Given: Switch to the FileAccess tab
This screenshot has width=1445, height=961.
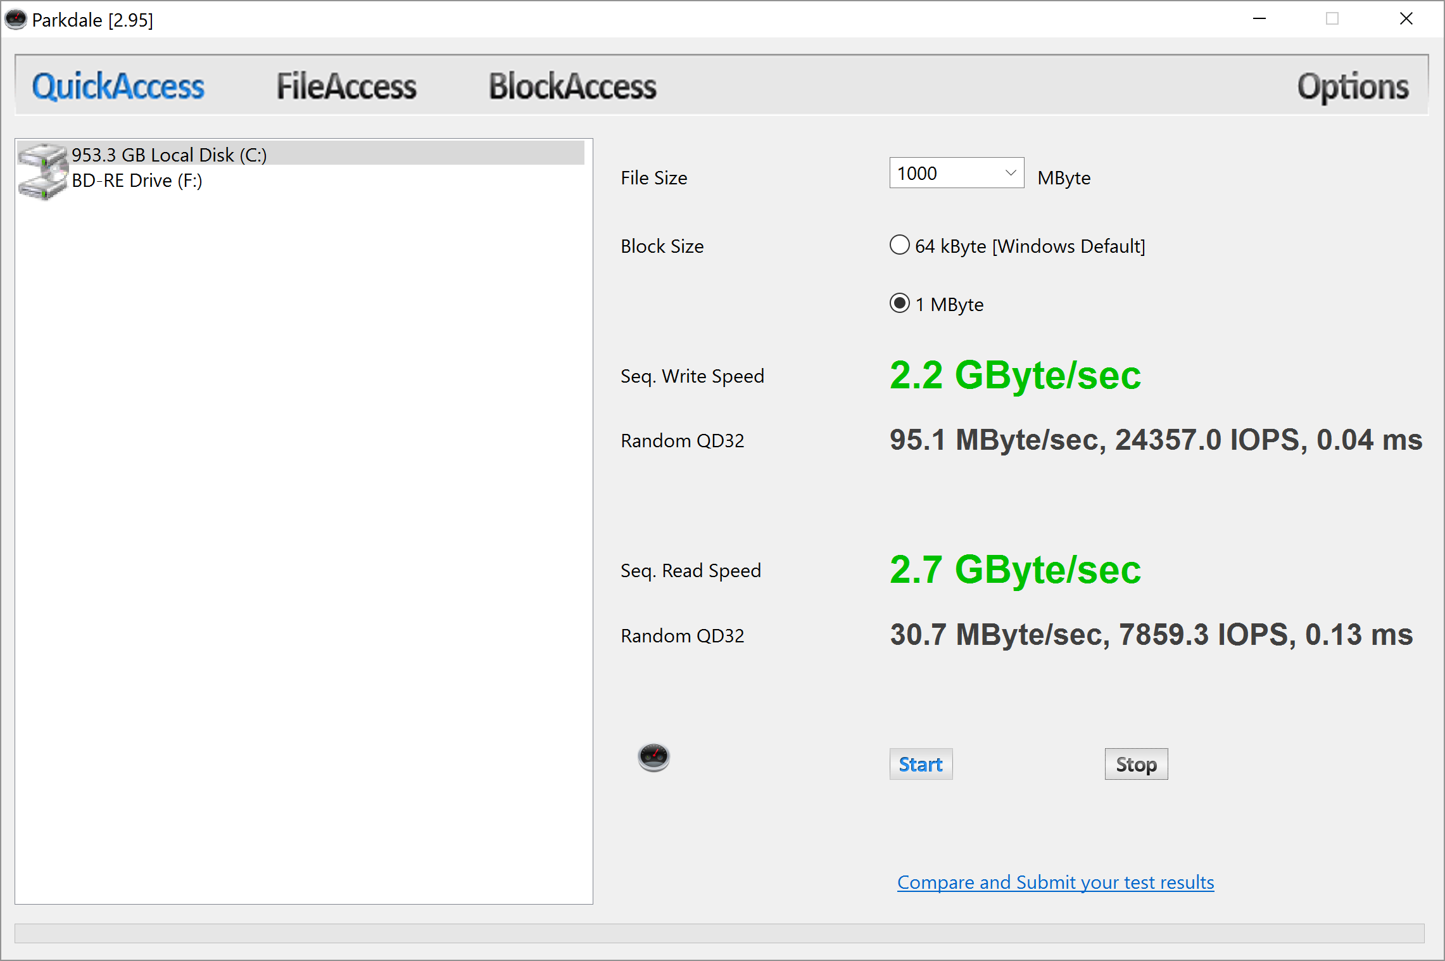Looking at the screenshot, I should [x=346, y=86].
